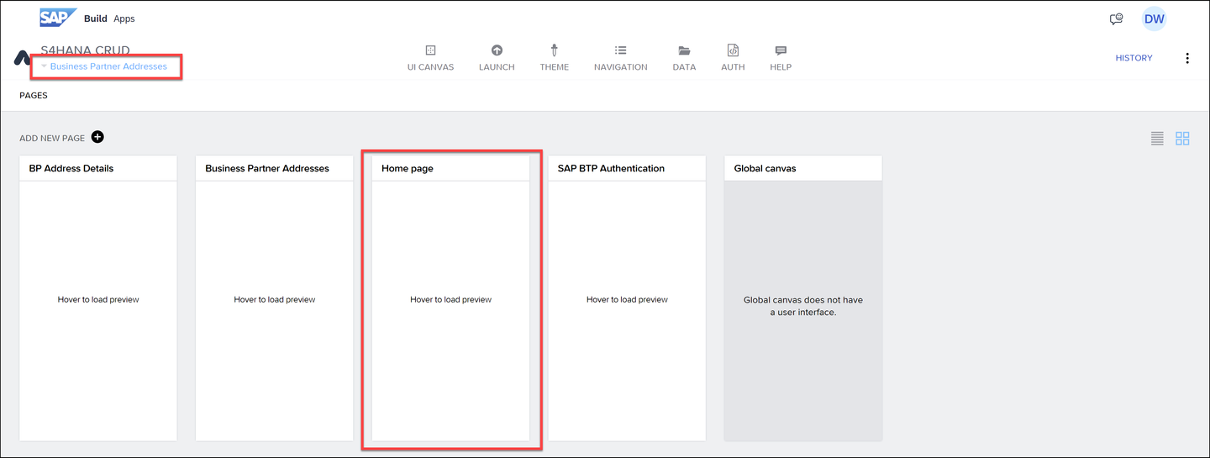Click the SAP BTP Authentication card title
This screenshot has width=1210, height=458.
click(611, 168)
